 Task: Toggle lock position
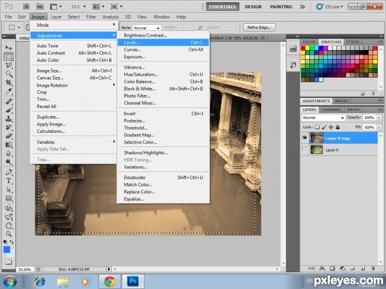(331, 127)
